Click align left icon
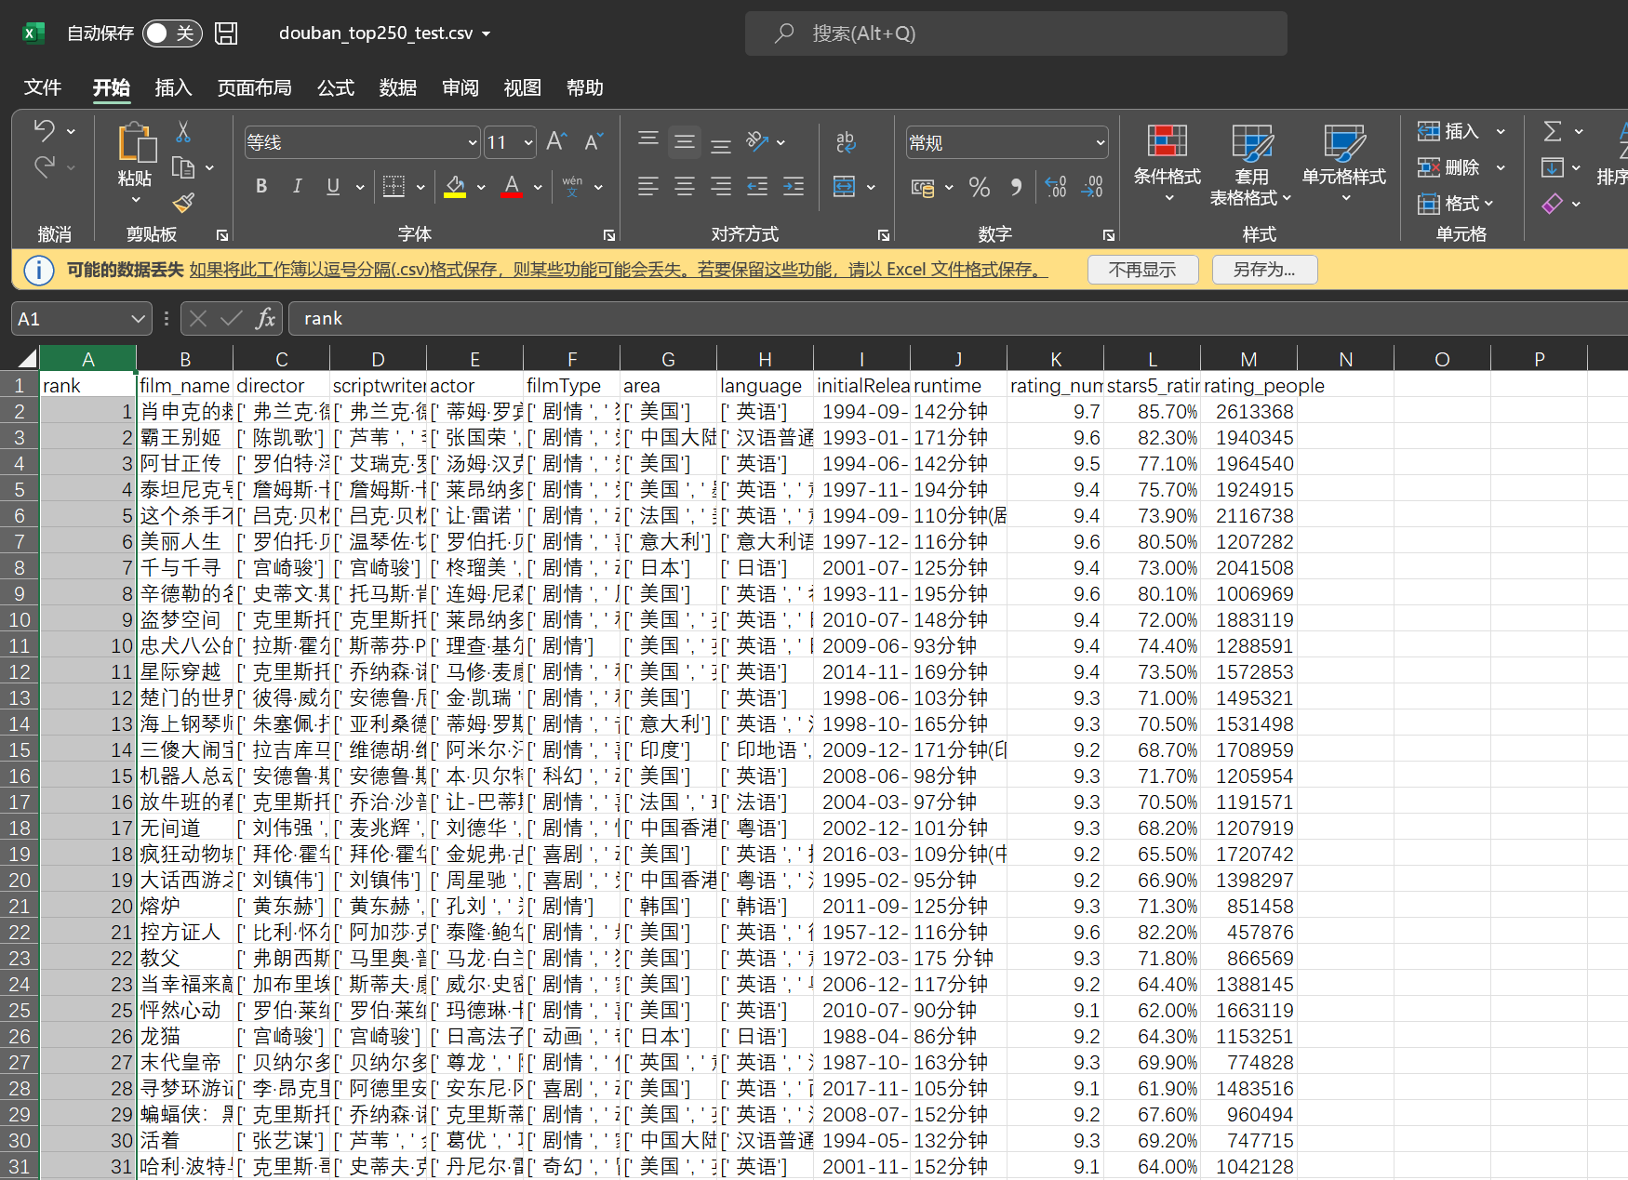 tap(648, 187)
